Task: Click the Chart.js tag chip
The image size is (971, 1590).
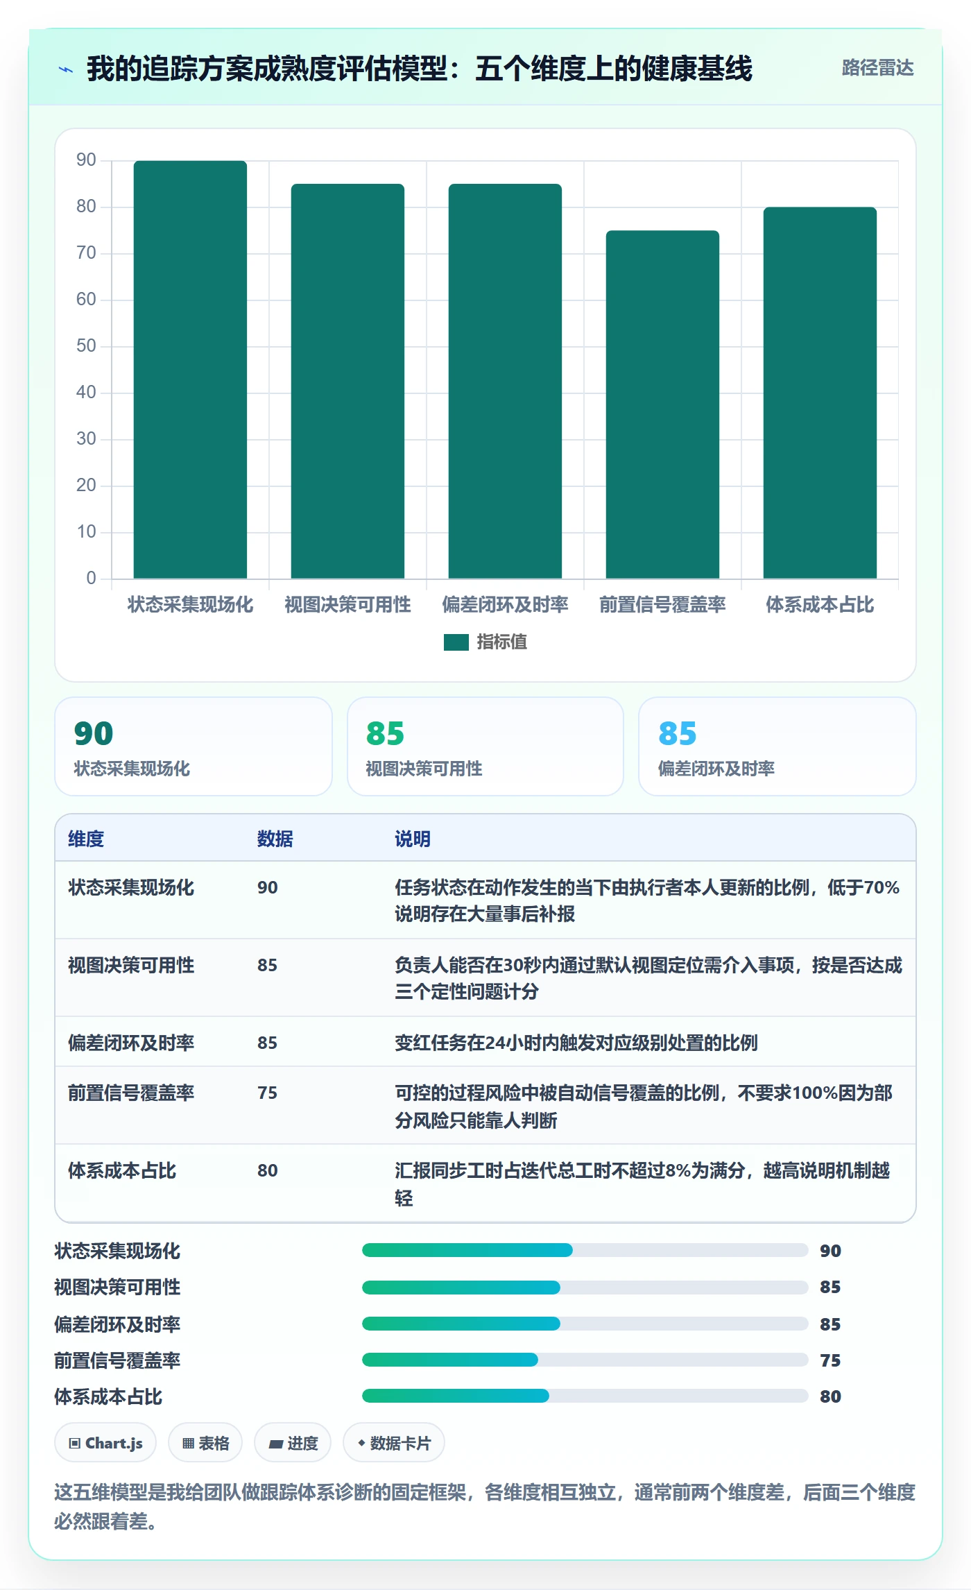Action: point(105,1443)
